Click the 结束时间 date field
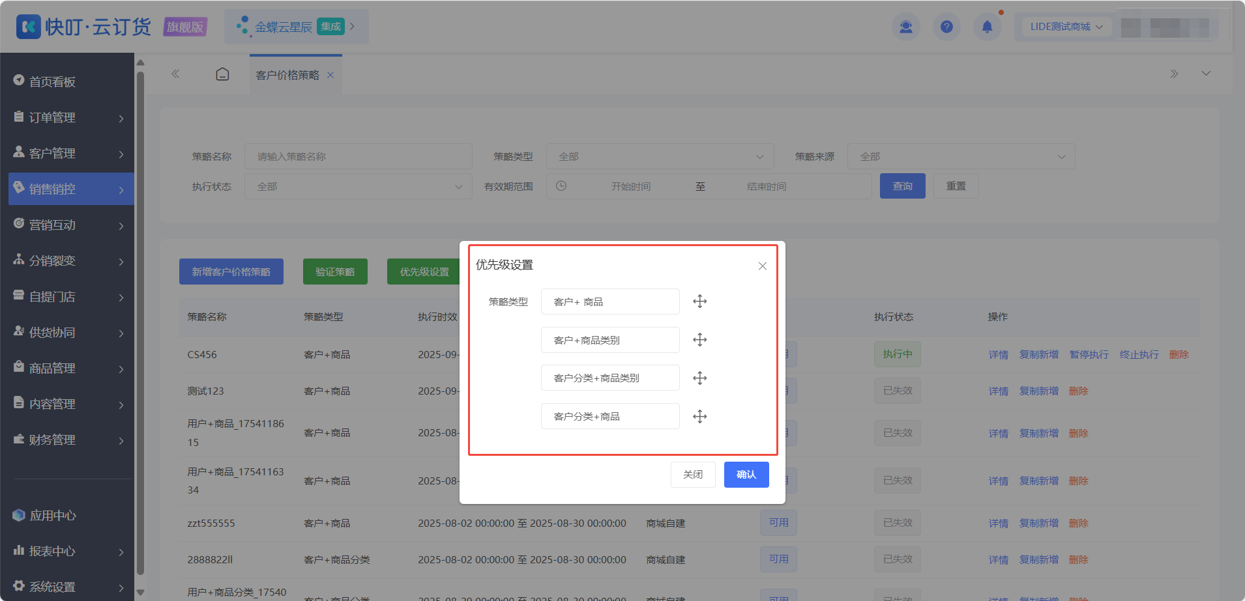 coord(767,187)
